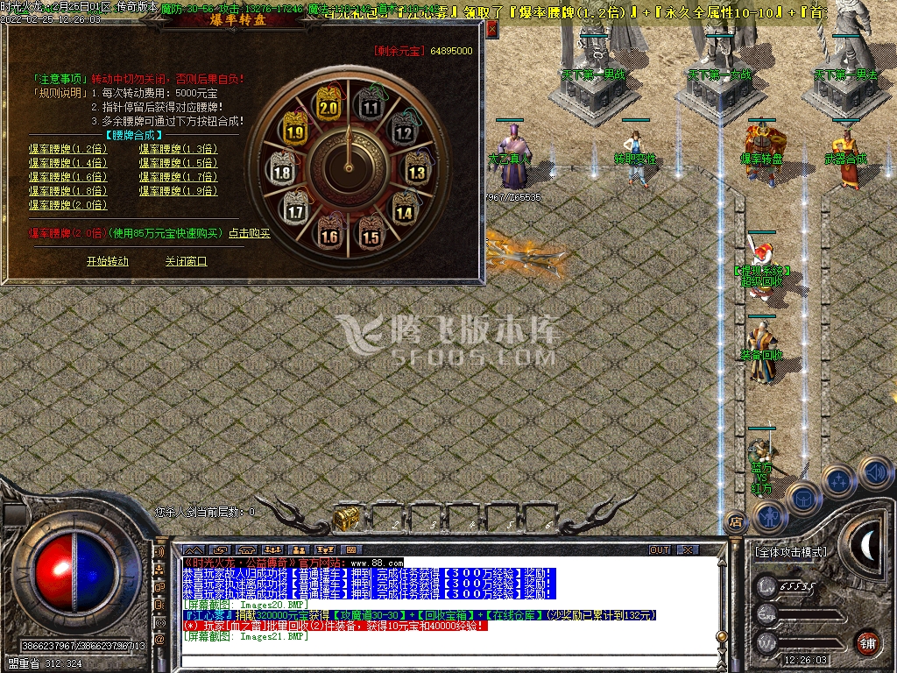Select the 爆率腰牌(1.5倍) synthesis link

(179, 163)
